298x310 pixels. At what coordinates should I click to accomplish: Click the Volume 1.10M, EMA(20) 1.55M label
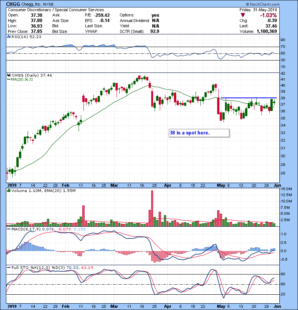pos(44,191)
